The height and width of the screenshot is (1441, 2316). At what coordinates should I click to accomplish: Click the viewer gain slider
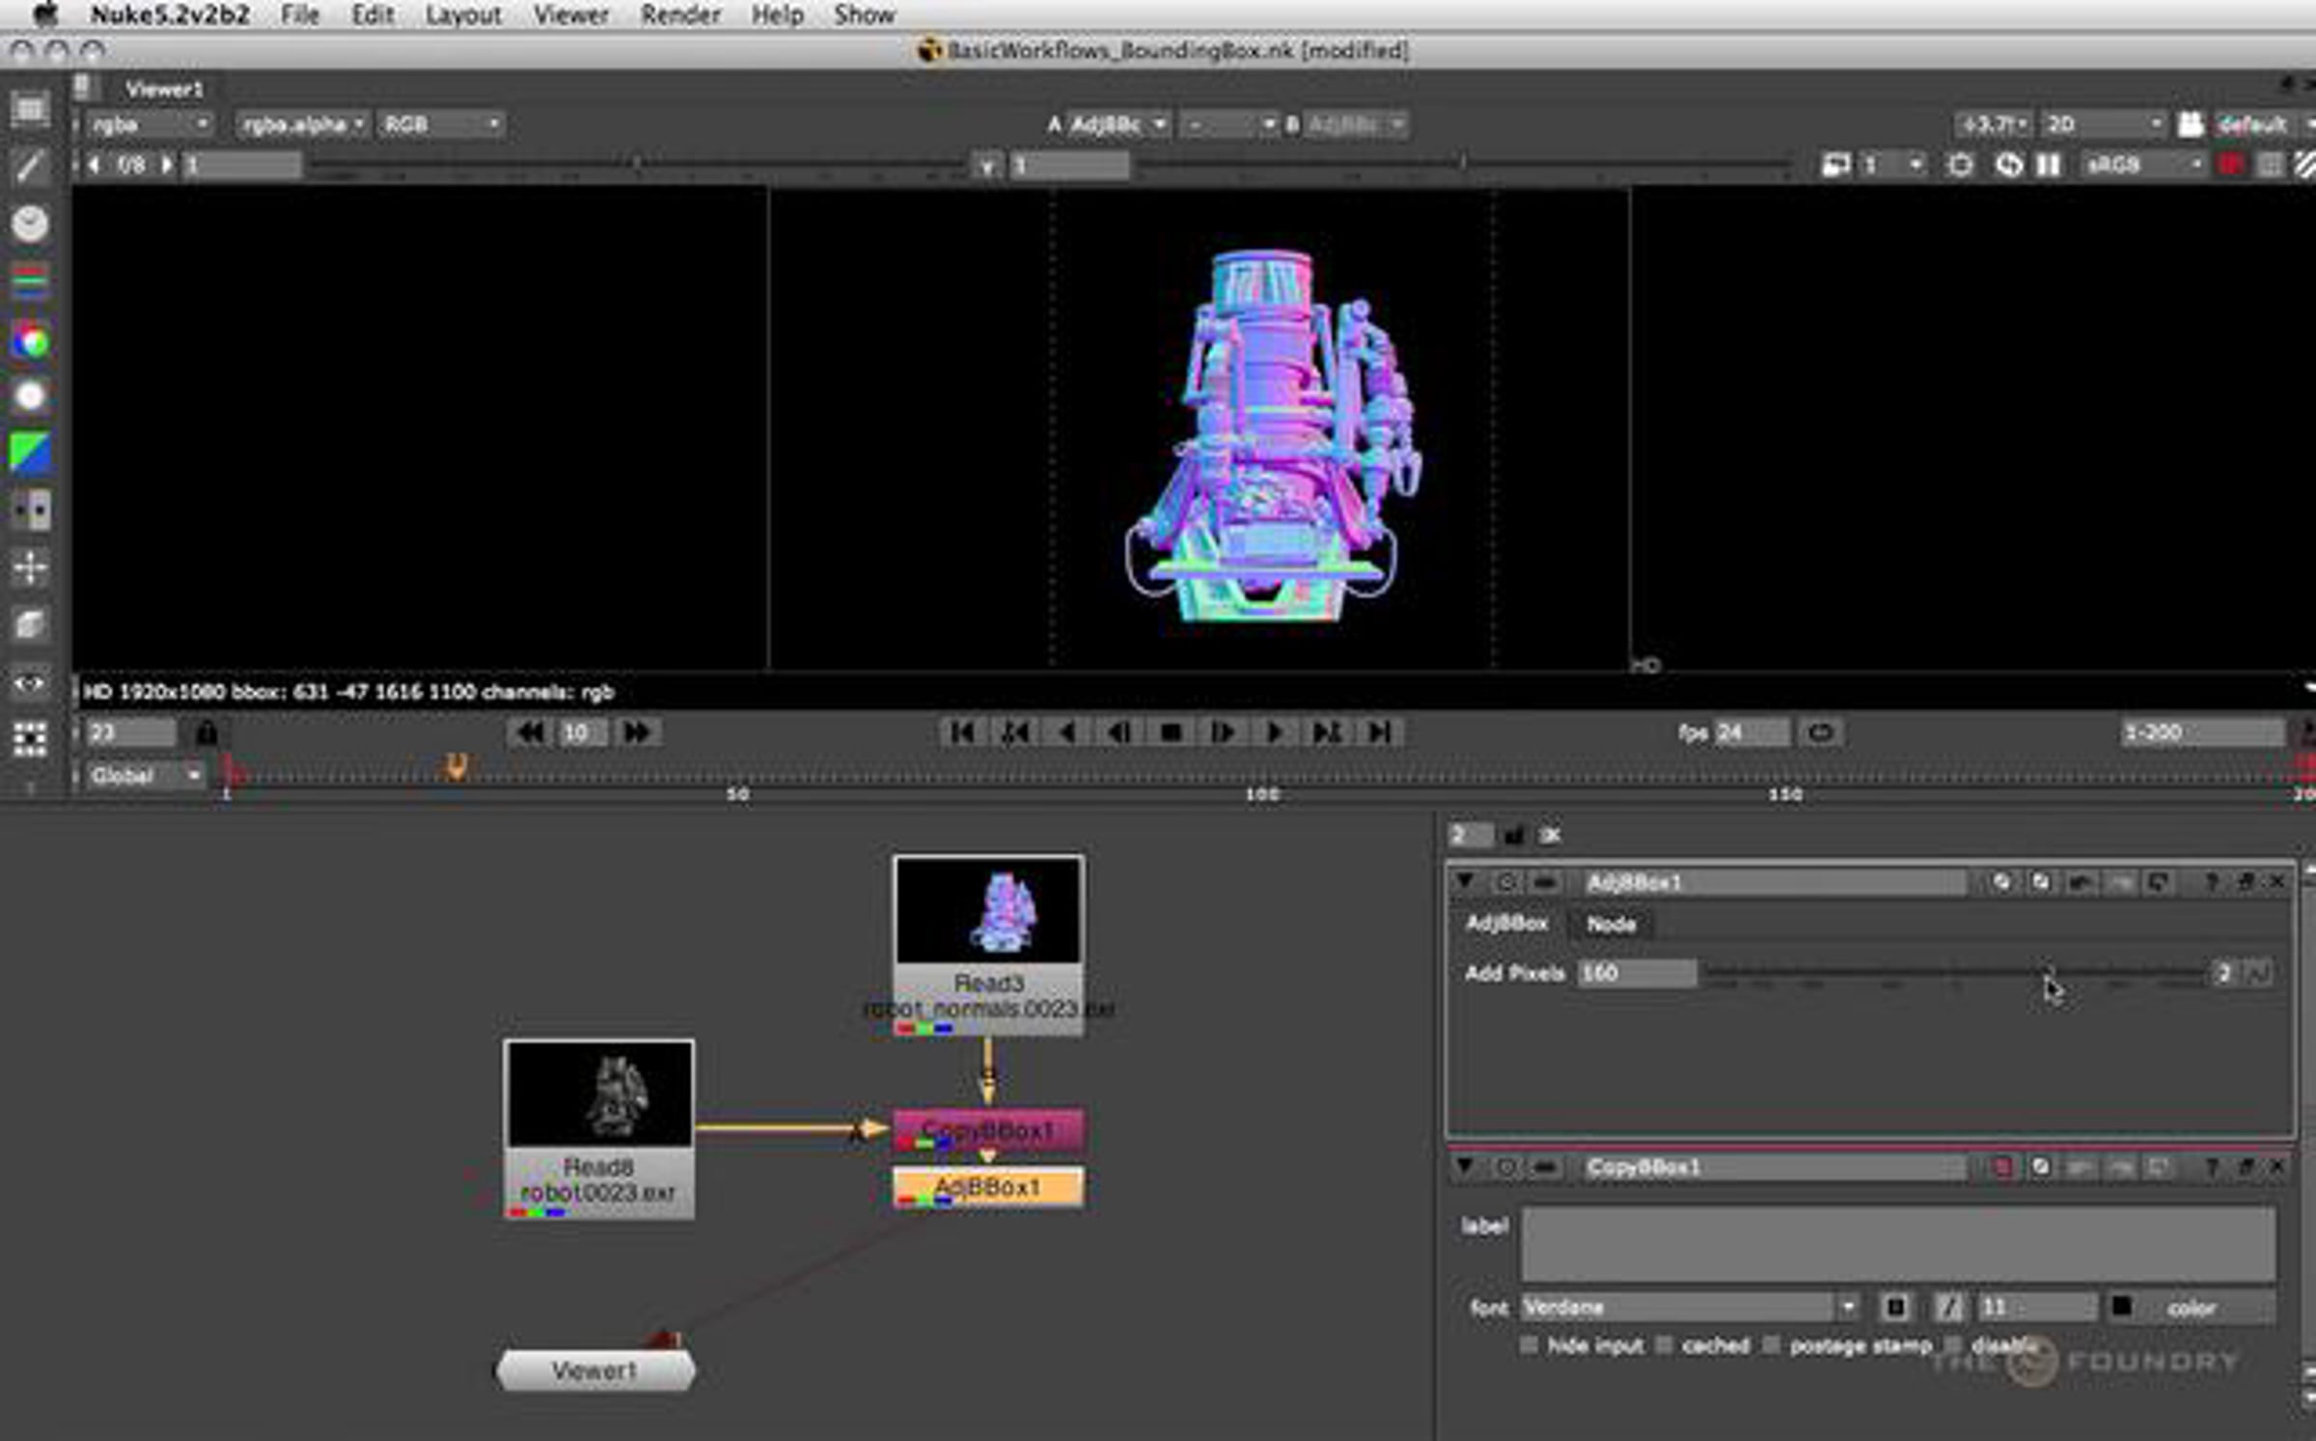tap(635, 166)
